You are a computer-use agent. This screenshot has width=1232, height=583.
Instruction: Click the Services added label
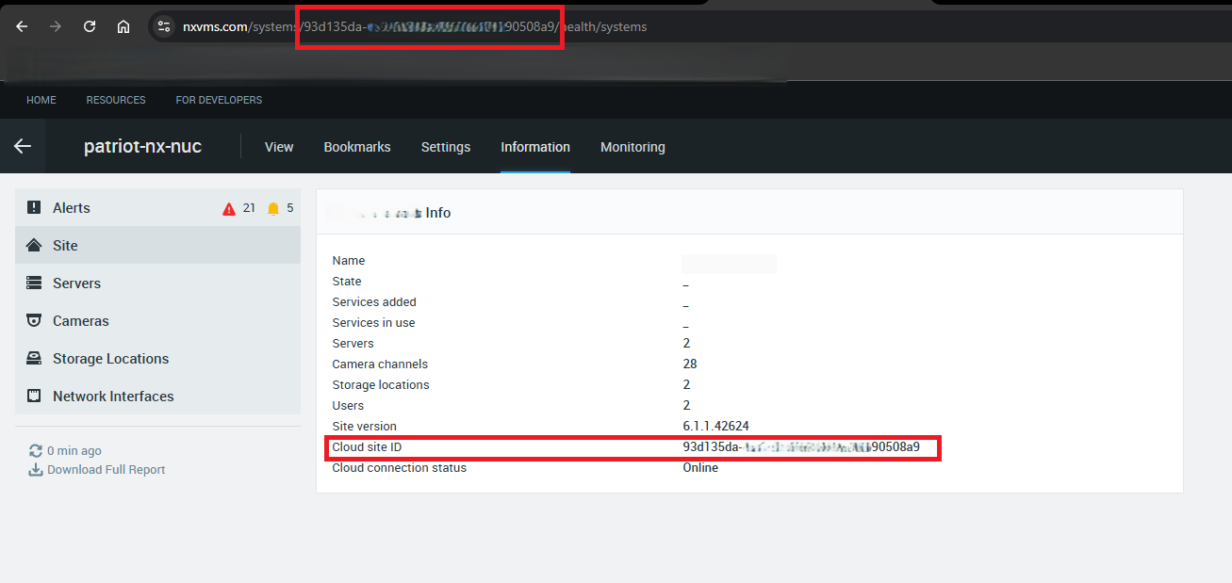tap(374, 302)
